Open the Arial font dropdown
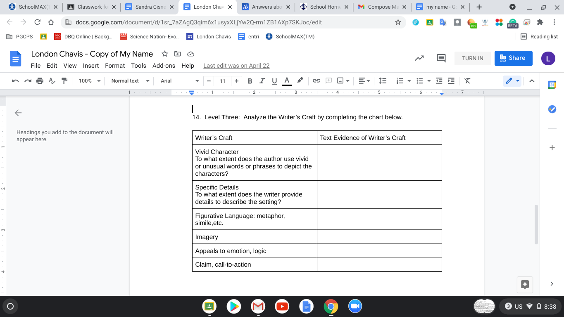Screen dimensions: 564x317 pyautogui.click(x=179, y=81)
